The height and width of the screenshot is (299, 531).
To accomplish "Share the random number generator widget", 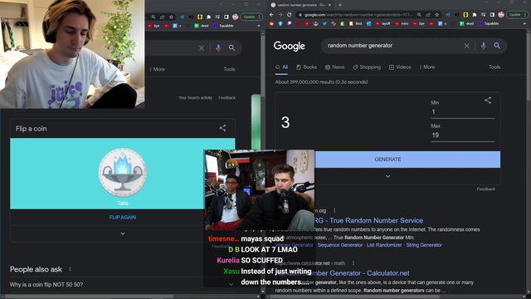I will pos(488,100).
